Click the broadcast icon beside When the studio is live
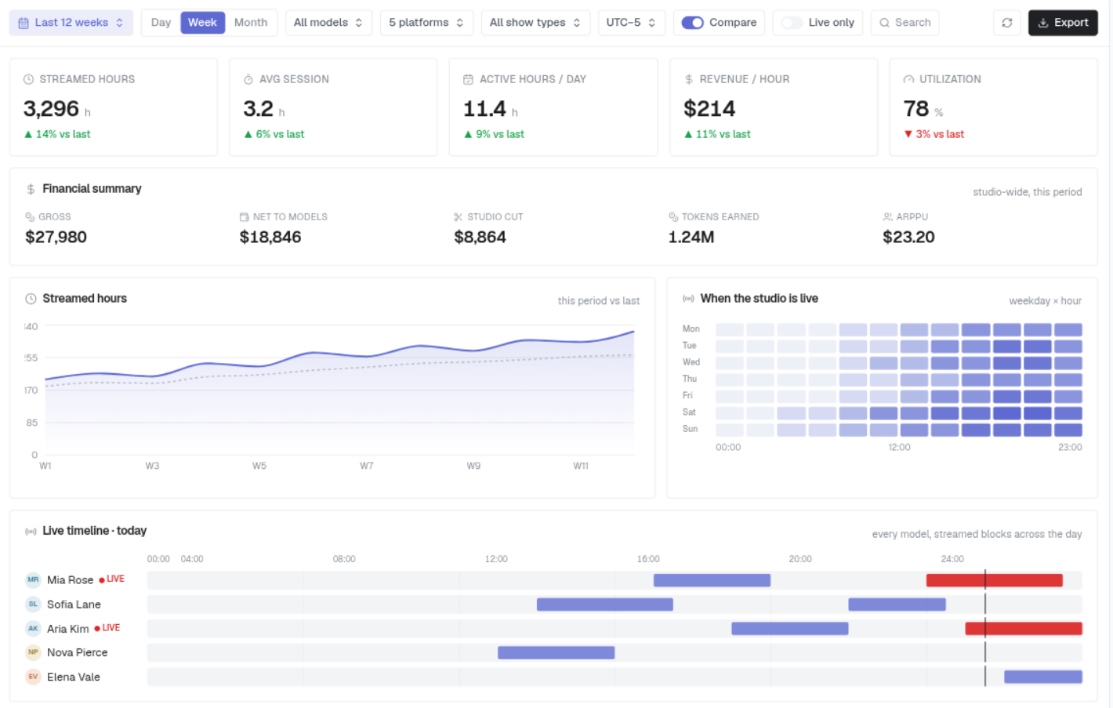1113x708 pixels. (x=688, y=299)
